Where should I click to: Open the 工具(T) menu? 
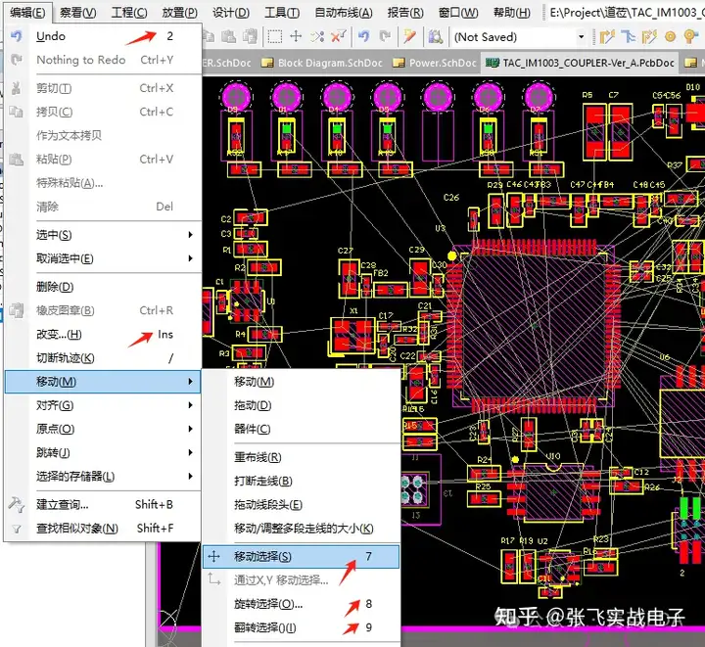pos(281,12)
